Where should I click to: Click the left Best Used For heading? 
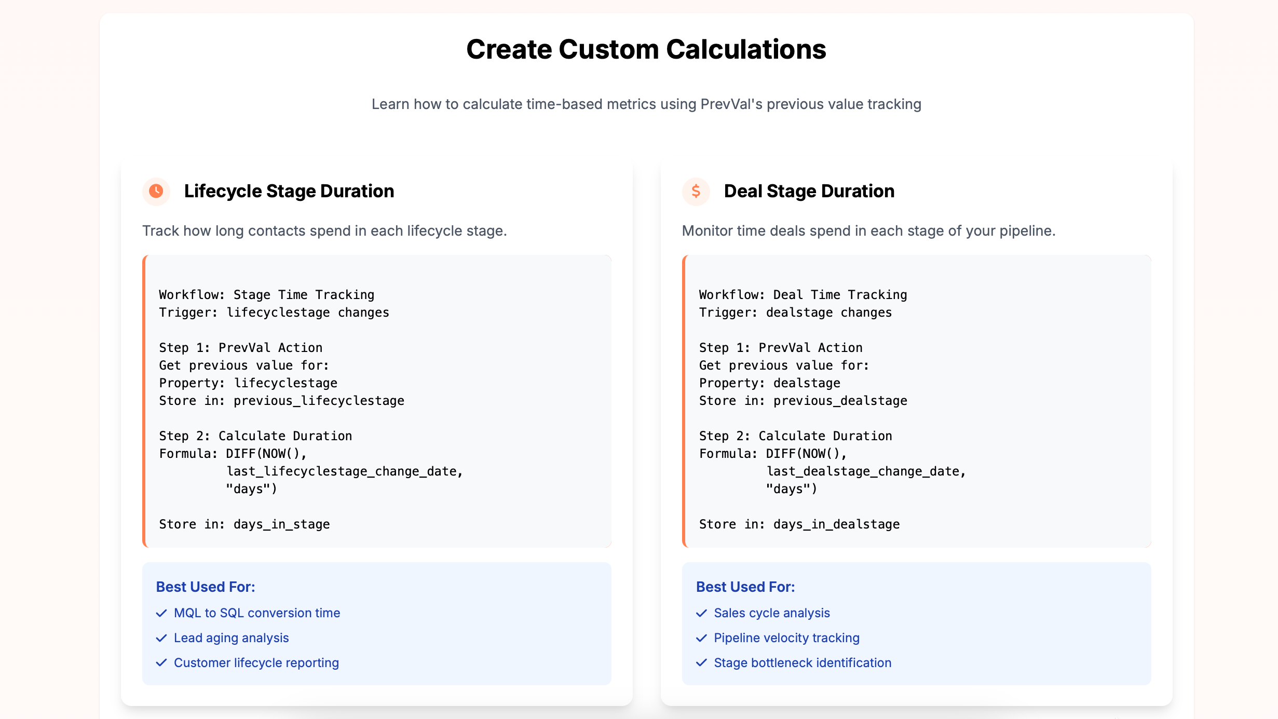point(206,587)
